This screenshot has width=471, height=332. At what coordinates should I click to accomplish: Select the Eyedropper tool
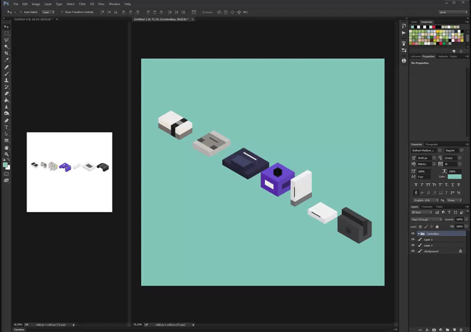pos(6,60)
